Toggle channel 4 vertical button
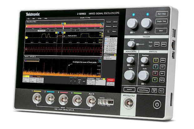Screen dimensions: 194x129 [155, 80]
